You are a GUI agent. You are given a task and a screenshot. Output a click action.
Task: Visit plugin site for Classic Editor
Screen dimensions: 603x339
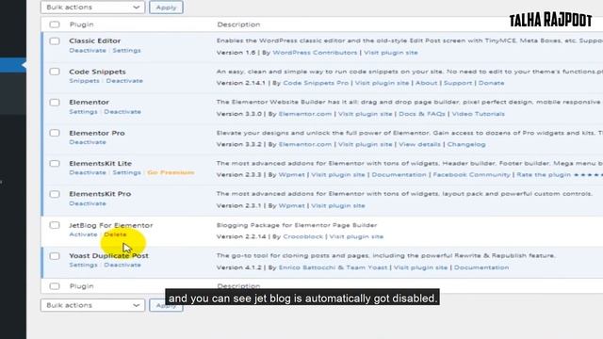coord(391,53)
